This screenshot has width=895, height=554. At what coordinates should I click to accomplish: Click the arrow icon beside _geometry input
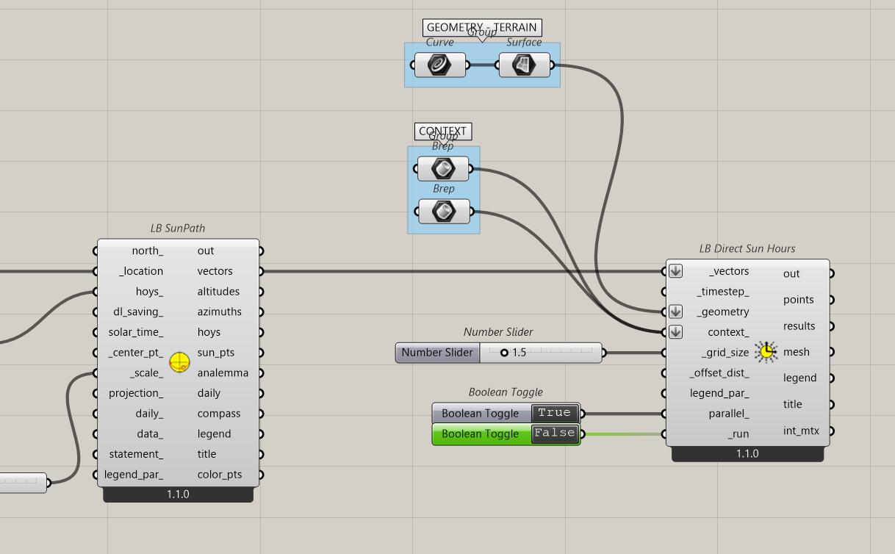tap(676, 312)
